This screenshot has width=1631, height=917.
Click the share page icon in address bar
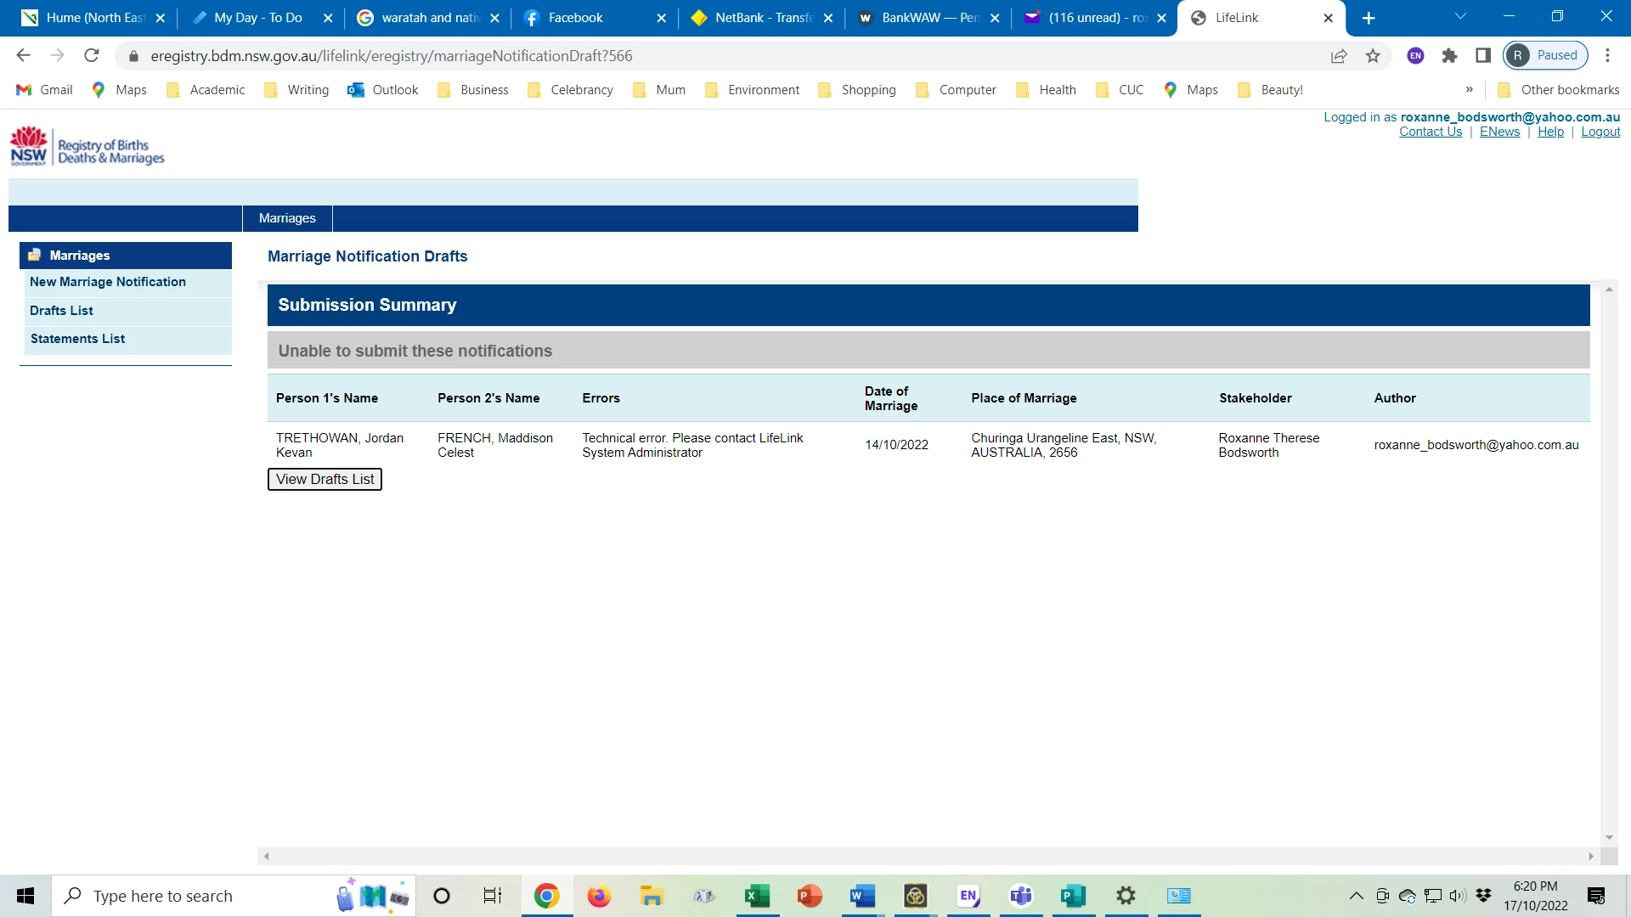1339,56
